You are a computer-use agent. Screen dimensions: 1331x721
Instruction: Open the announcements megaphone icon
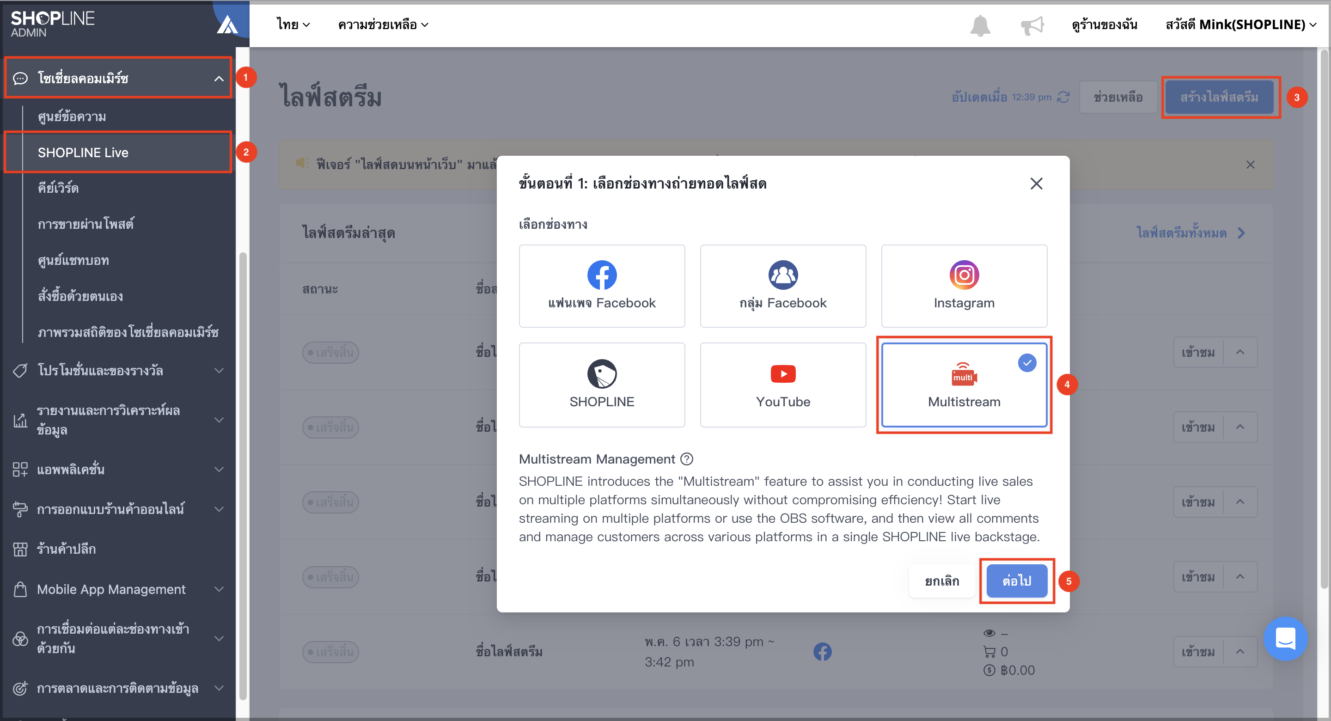(x=1032, y=25)
